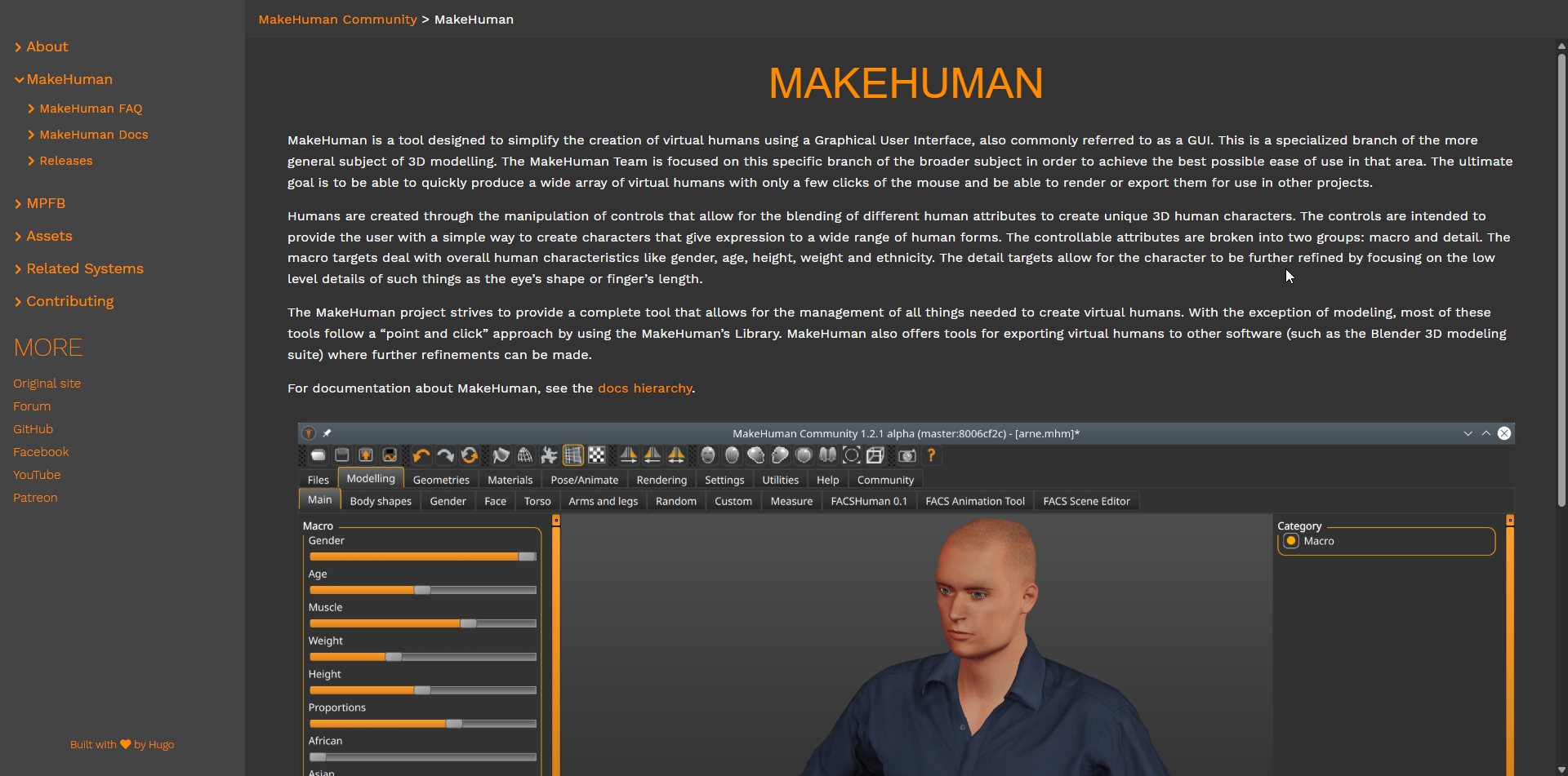The height and width of the screenshot is (776, 1568).
Task: Open the FACS Animation Tool subtab
Action: point(975,501)
